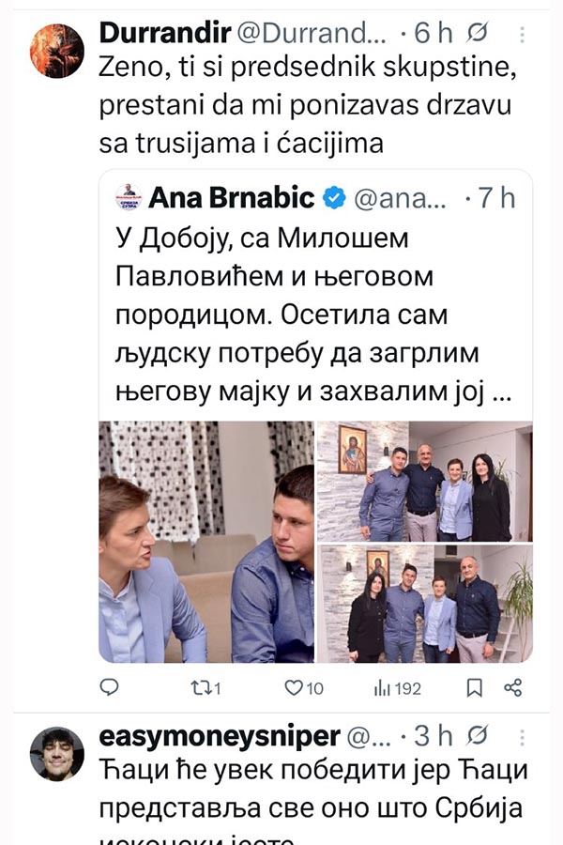Open reply icon under Durrandir's post

pos(110,687)
